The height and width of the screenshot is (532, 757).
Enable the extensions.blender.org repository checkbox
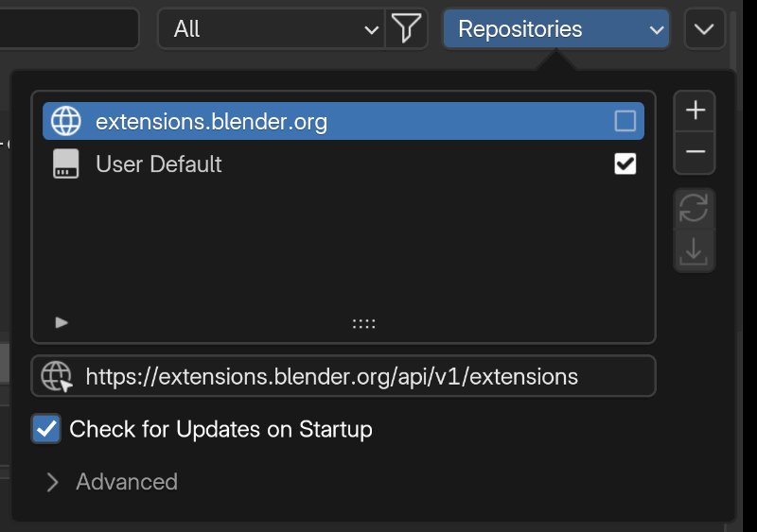coord(625,122)
